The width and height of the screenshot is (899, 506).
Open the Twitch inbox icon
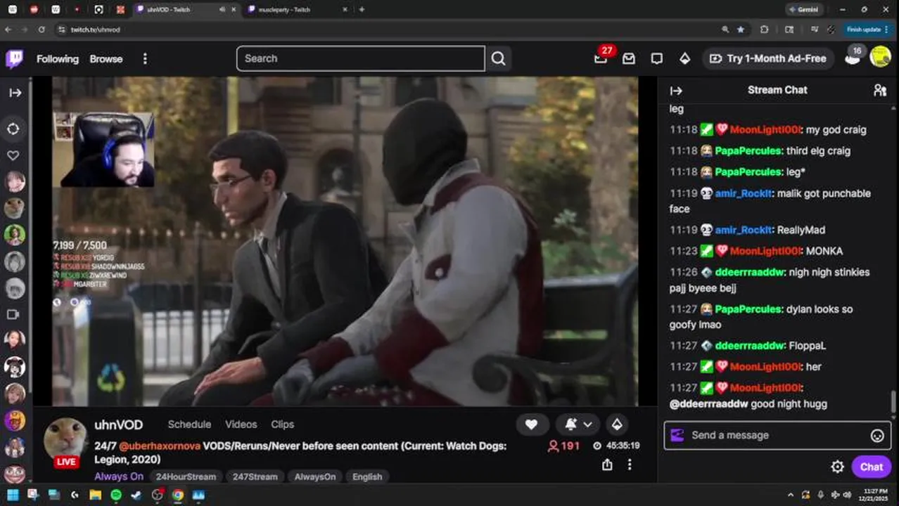point(629,59)
